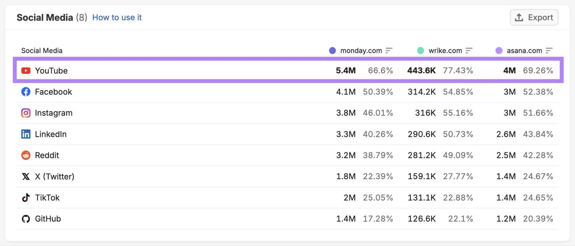Click the monday.com column header text
This screenshot has height=246, width=575.
(361, 51)
